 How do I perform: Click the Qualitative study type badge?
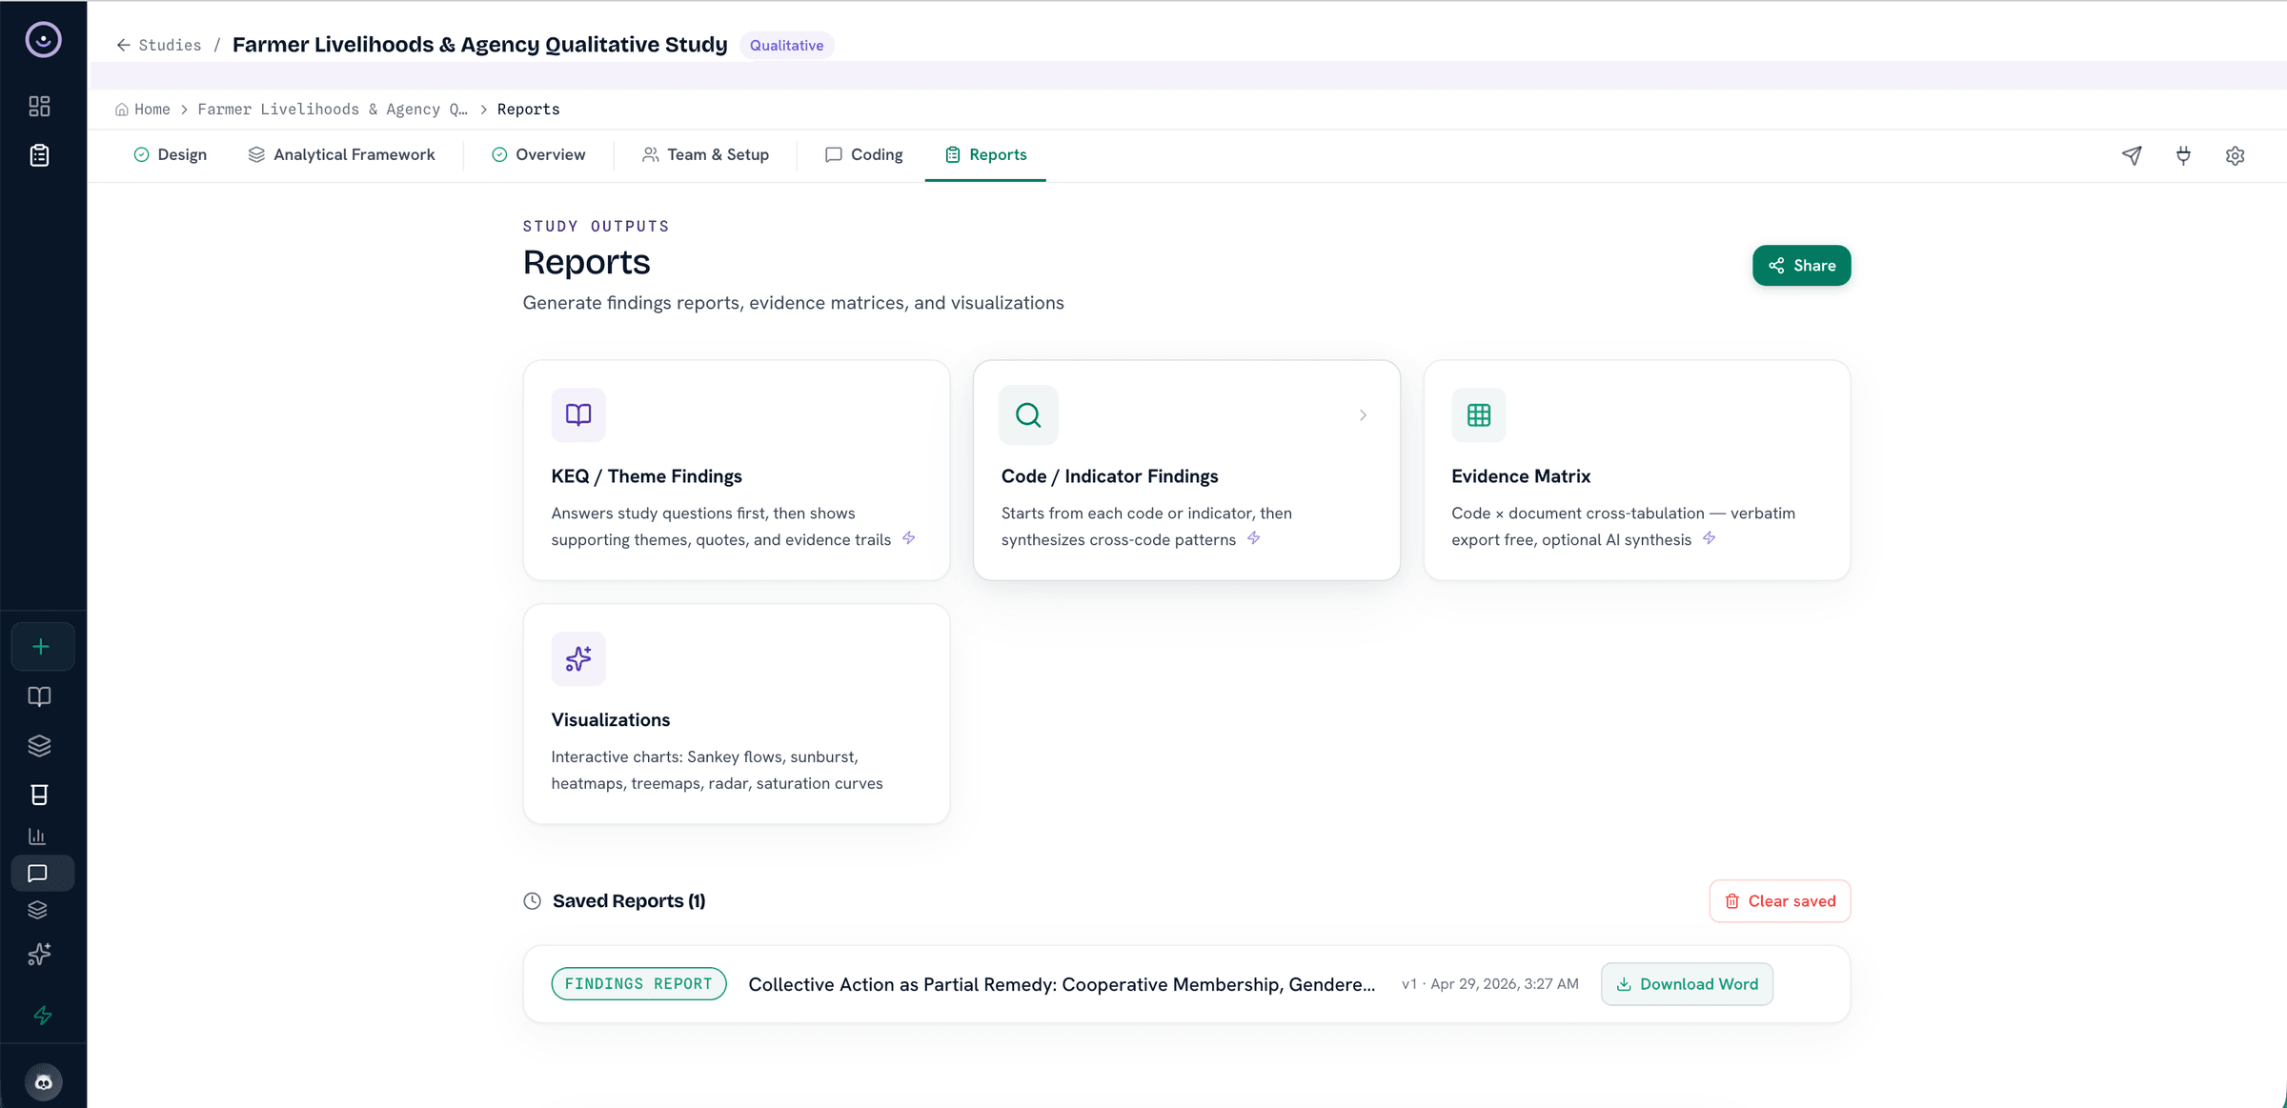pyautogui.click(x=786, y=45)
